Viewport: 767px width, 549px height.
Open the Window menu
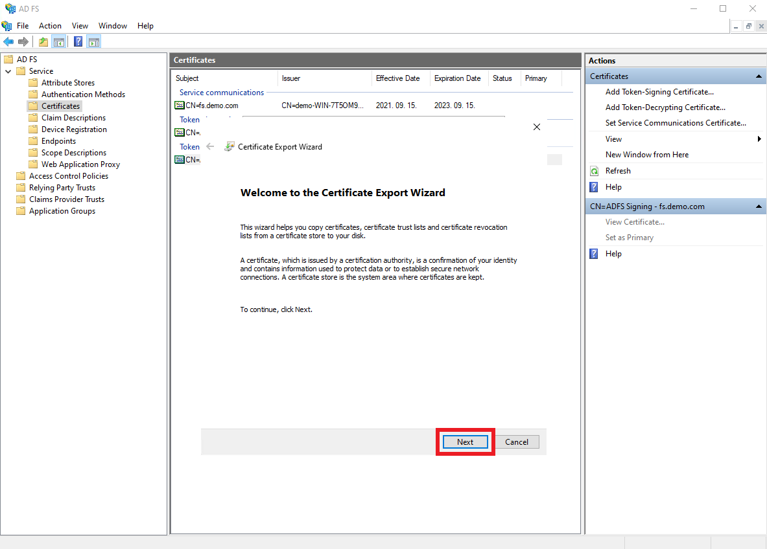(113, 25)
